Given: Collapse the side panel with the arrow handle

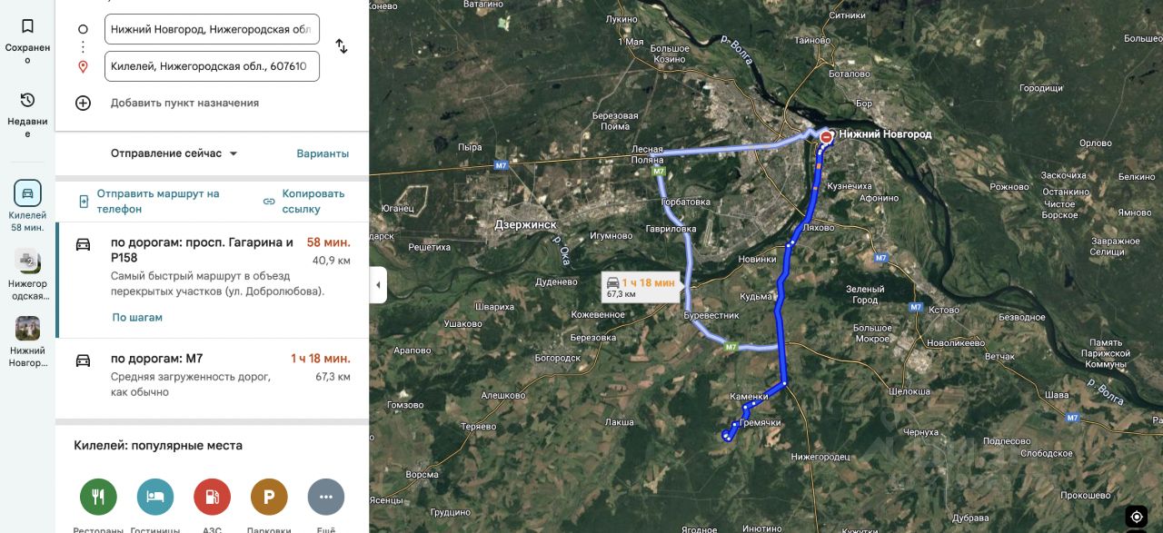Looking at the screenshot, I should [x=379, y=285].
